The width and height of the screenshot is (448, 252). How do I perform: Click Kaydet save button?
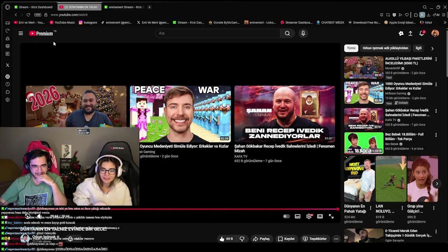286,239
